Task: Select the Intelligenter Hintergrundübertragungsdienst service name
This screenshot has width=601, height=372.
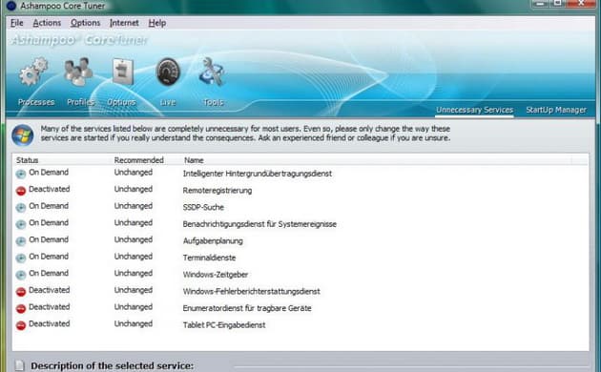Action: [x=258, y=174]
